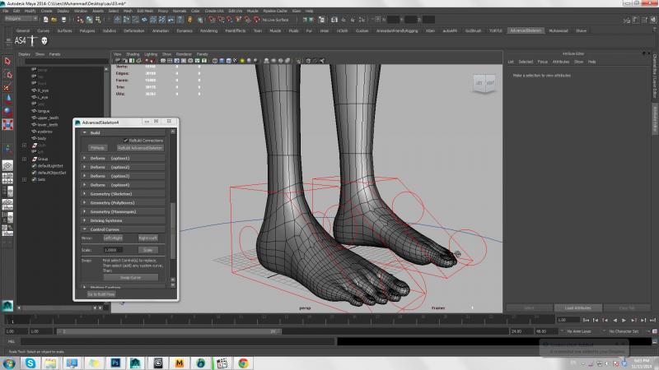This screenshot has height=370, width=659.
Task: Click the ViewCube in the viewport
Action: (484, 81)
